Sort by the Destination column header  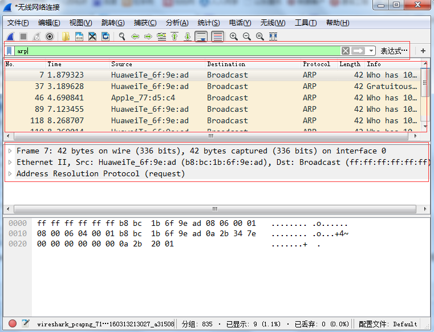[x=253, y=64]
